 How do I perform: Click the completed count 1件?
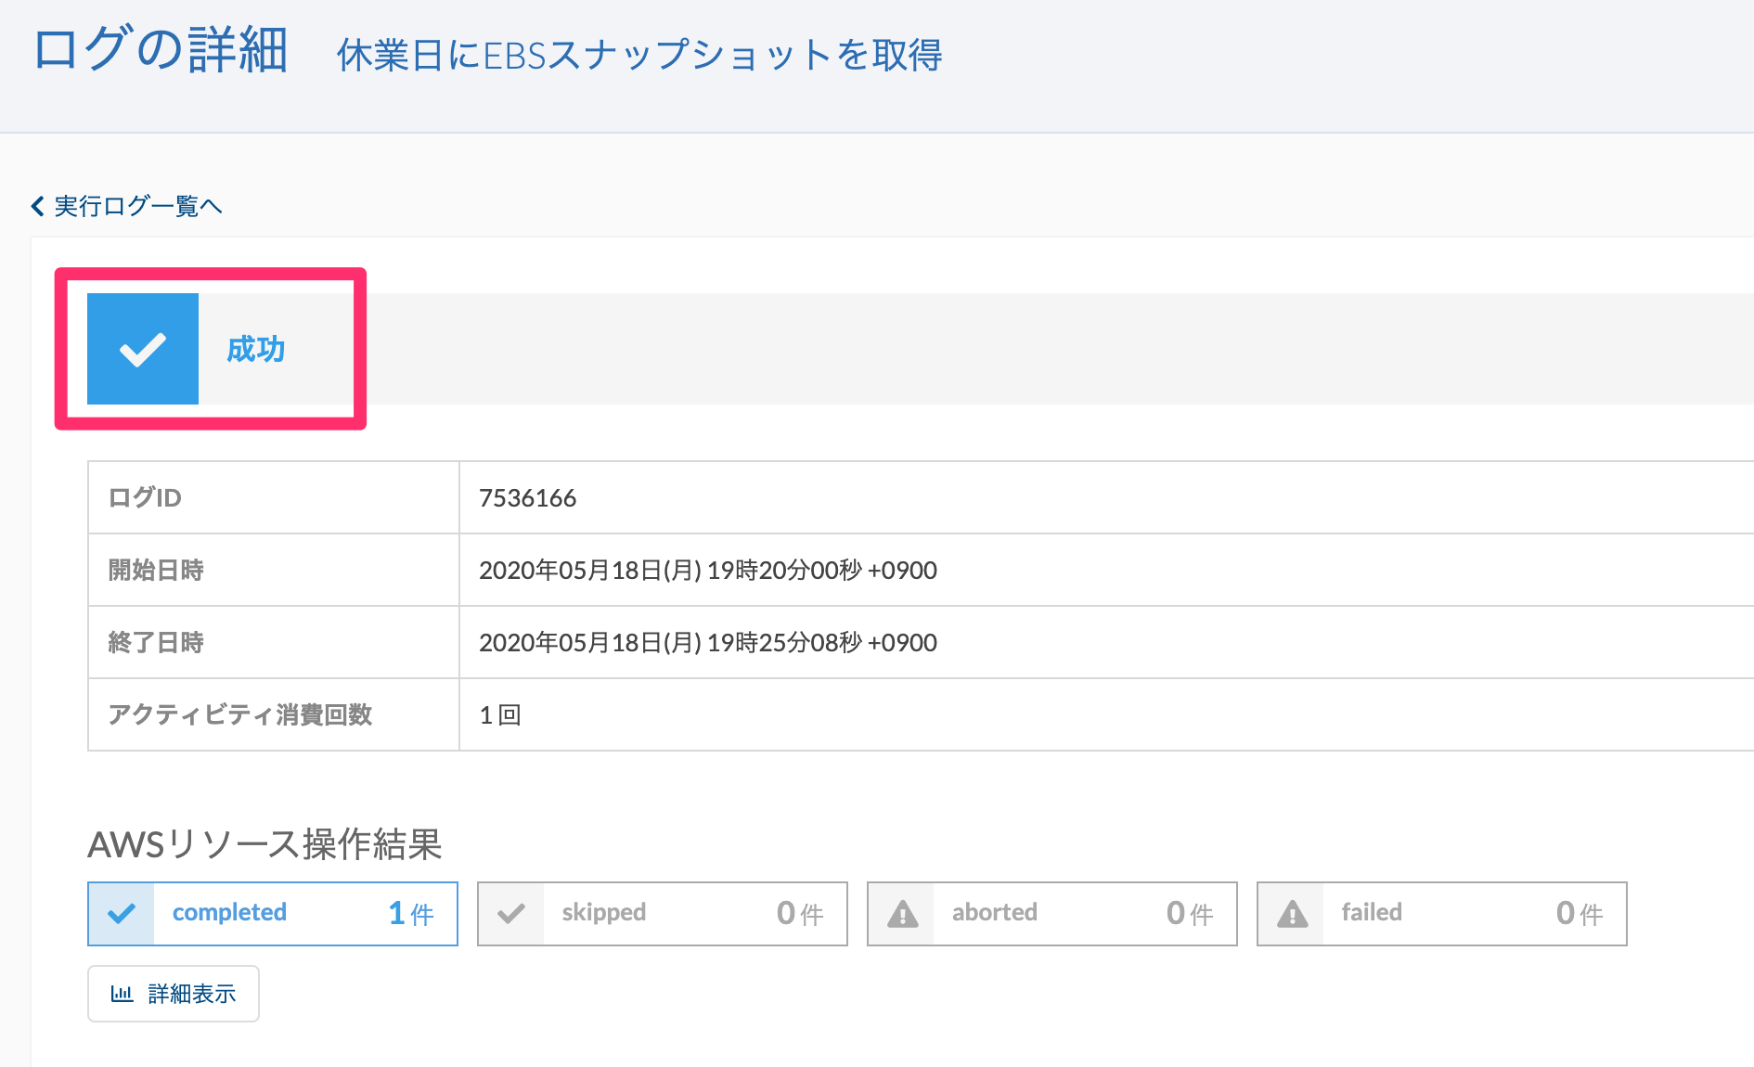[411, 914]
